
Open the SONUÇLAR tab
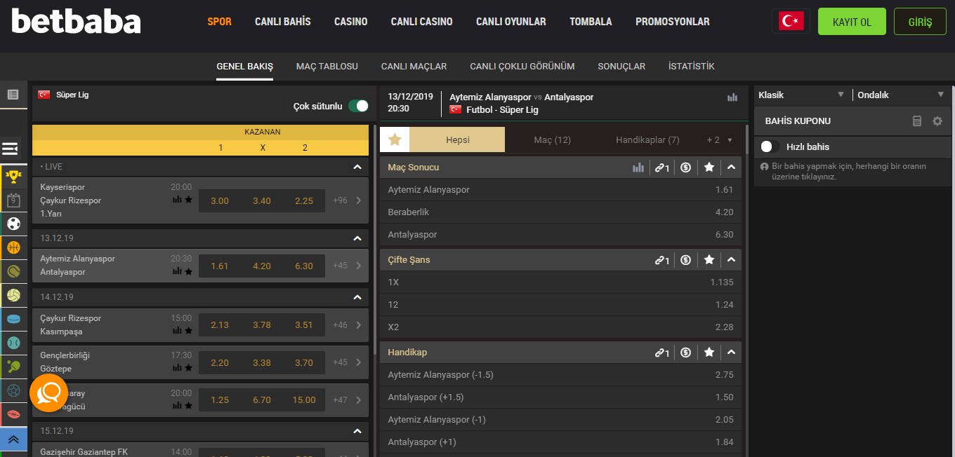click(x=621, y=67)
